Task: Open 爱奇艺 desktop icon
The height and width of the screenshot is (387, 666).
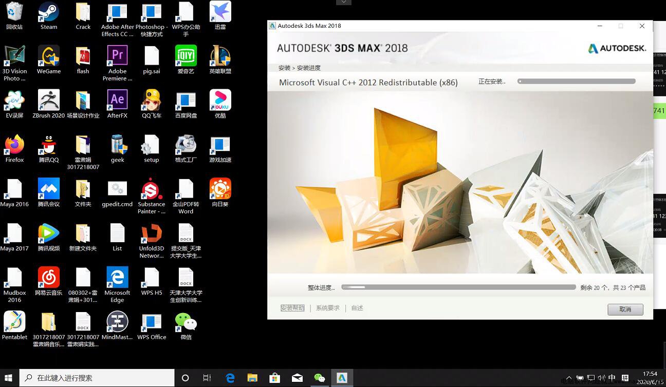Action: 186,60
